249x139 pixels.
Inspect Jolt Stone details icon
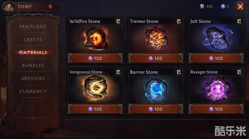[239, 21]
